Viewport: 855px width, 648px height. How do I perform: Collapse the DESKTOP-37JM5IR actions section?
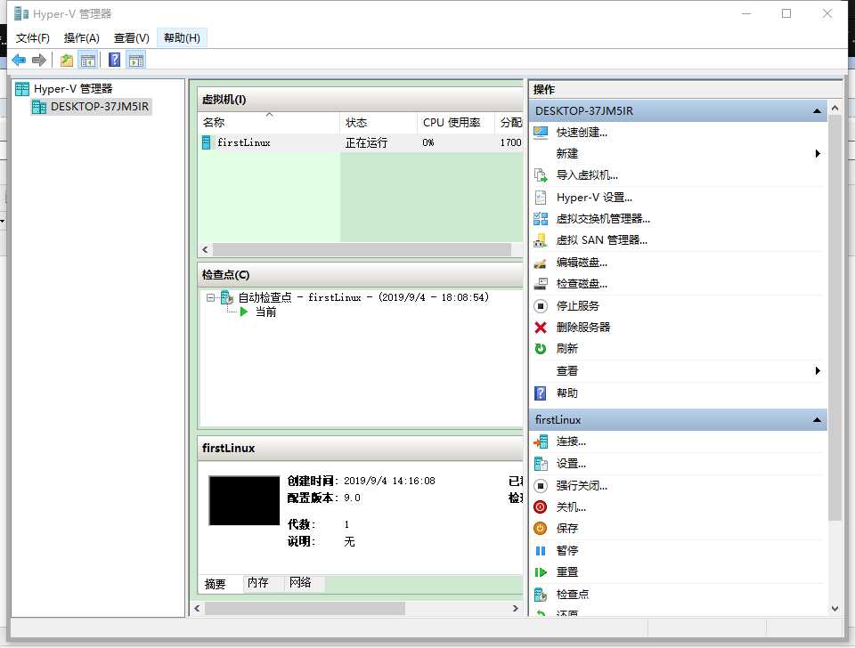[x=817, y=111]
